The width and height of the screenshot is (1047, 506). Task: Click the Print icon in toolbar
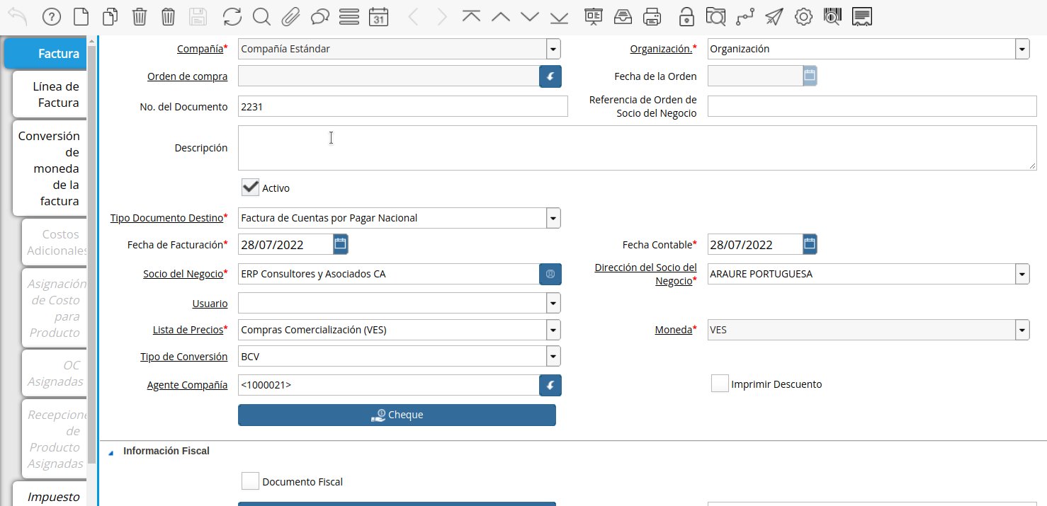[x=652, y=17]
